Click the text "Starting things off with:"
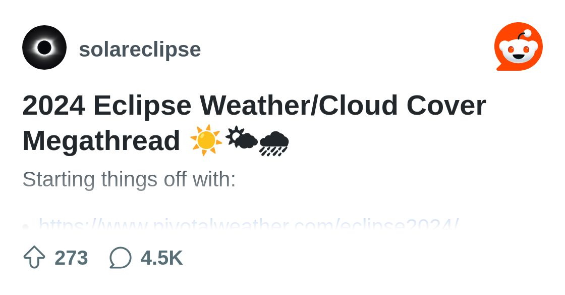 129,179
